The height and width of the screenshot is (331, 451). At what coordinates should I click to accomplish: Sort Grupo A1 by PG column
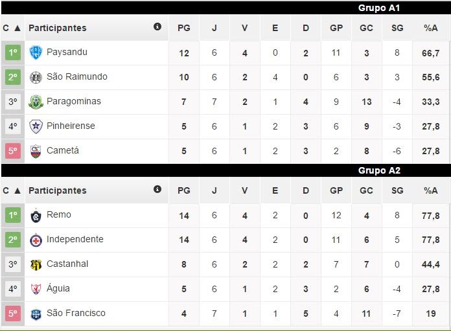coord(184,28)
